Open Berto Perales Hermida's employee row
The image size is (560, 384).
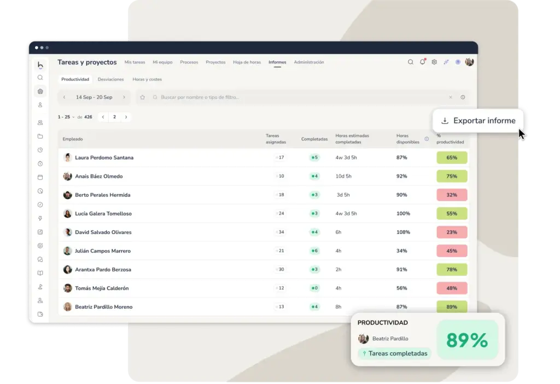(263, 195)
